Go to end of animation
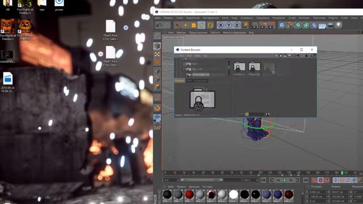 click(306, 180)
